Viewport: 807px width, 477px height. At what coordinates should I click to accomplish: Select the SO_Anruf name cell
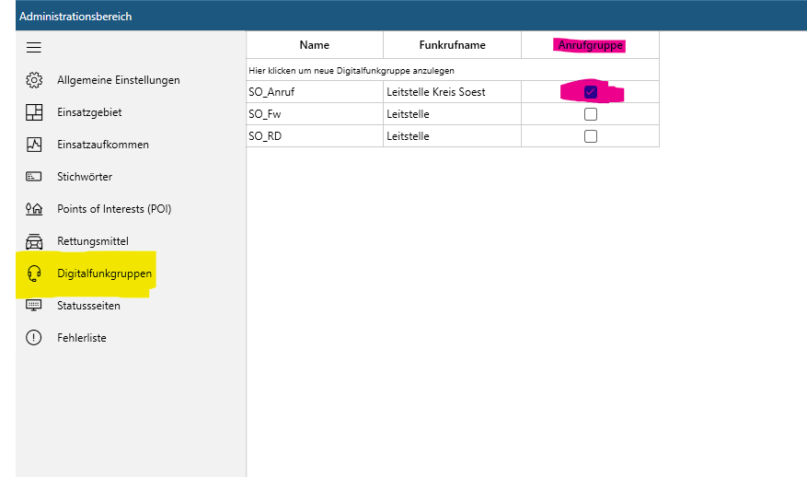(x=315, y=92)
